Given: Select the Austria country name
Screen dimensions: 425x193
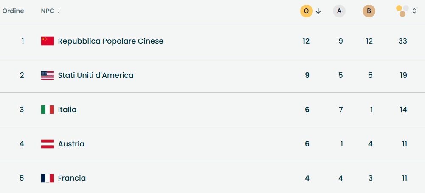Looking at the screenshot, I should tap(71, 144).
